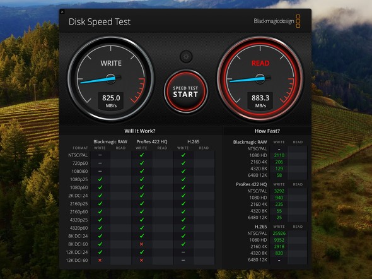Viewport: 372px width, 279px height.
Task: Click ProRes checkmark in 12K DCI 24 row
Action: (142, 252)
